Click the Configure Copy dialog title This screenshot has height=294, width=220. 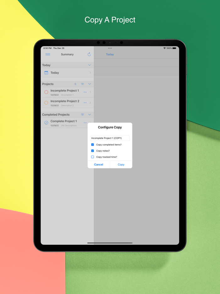coord(110,127)
